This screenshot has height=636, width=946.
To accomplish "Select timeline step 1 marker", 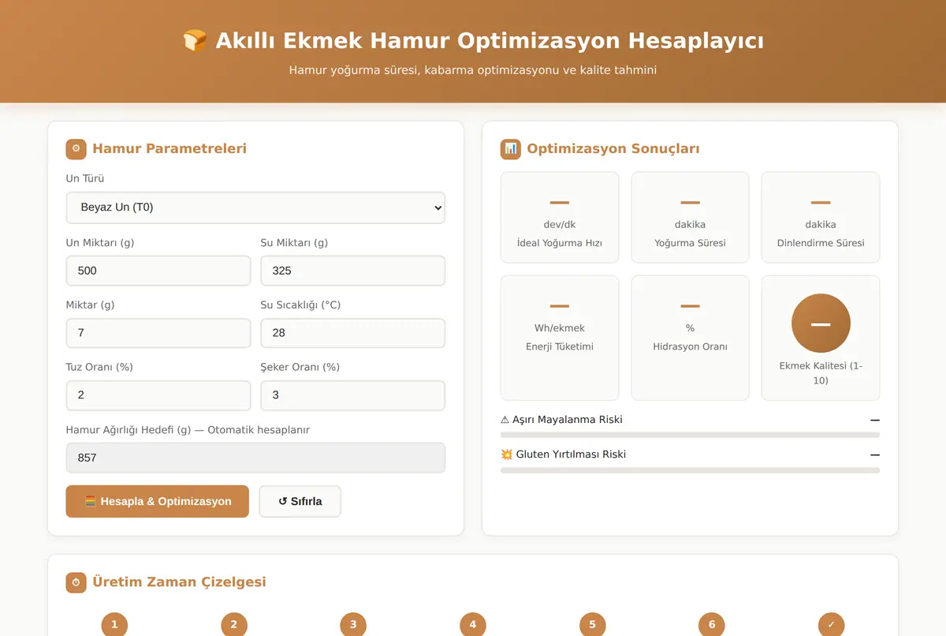I will [114, 624].
